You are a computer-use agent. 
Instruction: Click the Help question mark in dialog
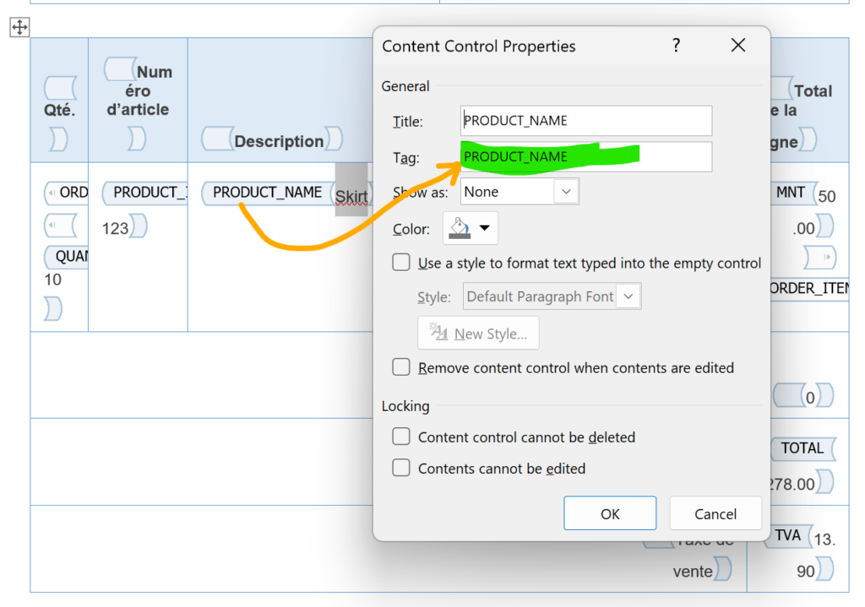[x=677, y=46]
